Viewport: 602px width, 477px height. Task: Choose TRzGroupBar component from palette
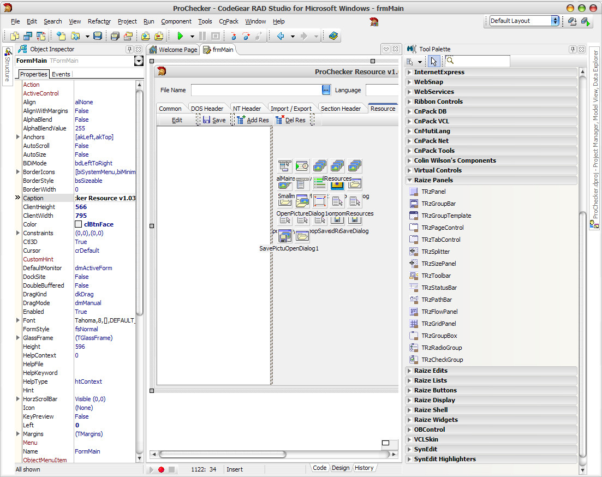coord(438,204)
